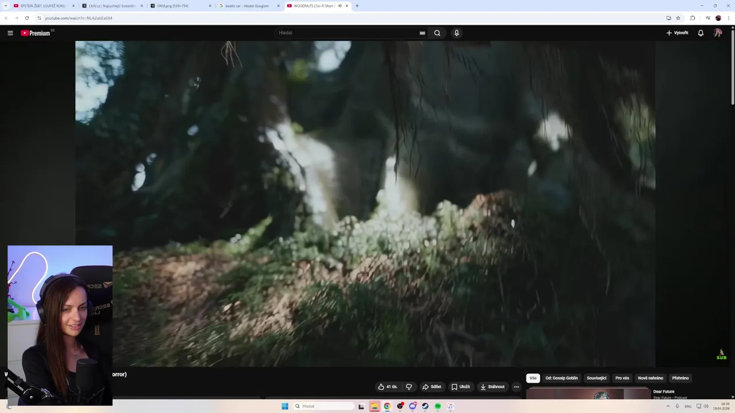Close the WOODNUTS tab
Viewport: 735px width, 413px height.
coord(347,6)
